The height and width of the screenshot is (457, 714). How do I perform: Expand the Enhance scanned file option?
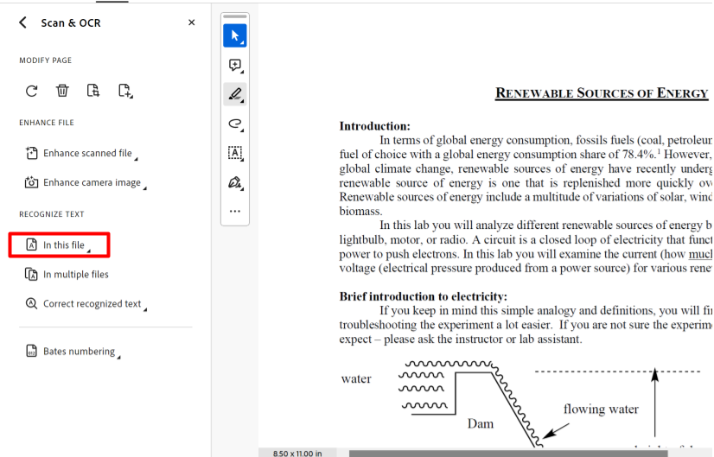click(x=86, y=154)
